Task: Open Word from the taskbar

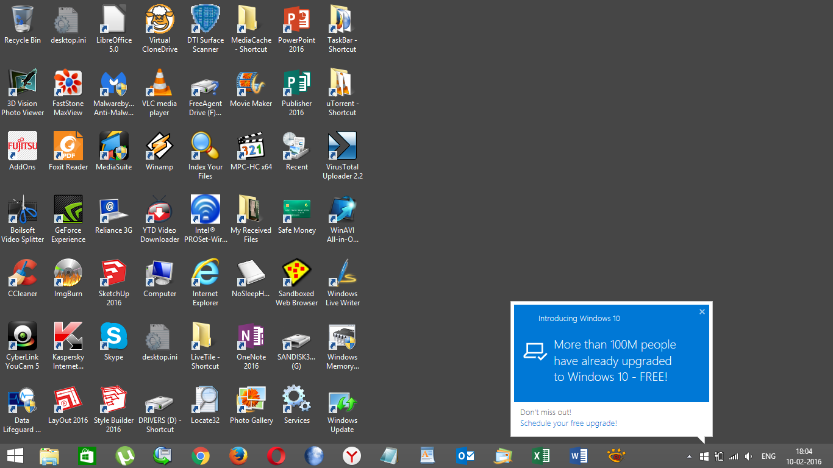Action: [579, 456]
